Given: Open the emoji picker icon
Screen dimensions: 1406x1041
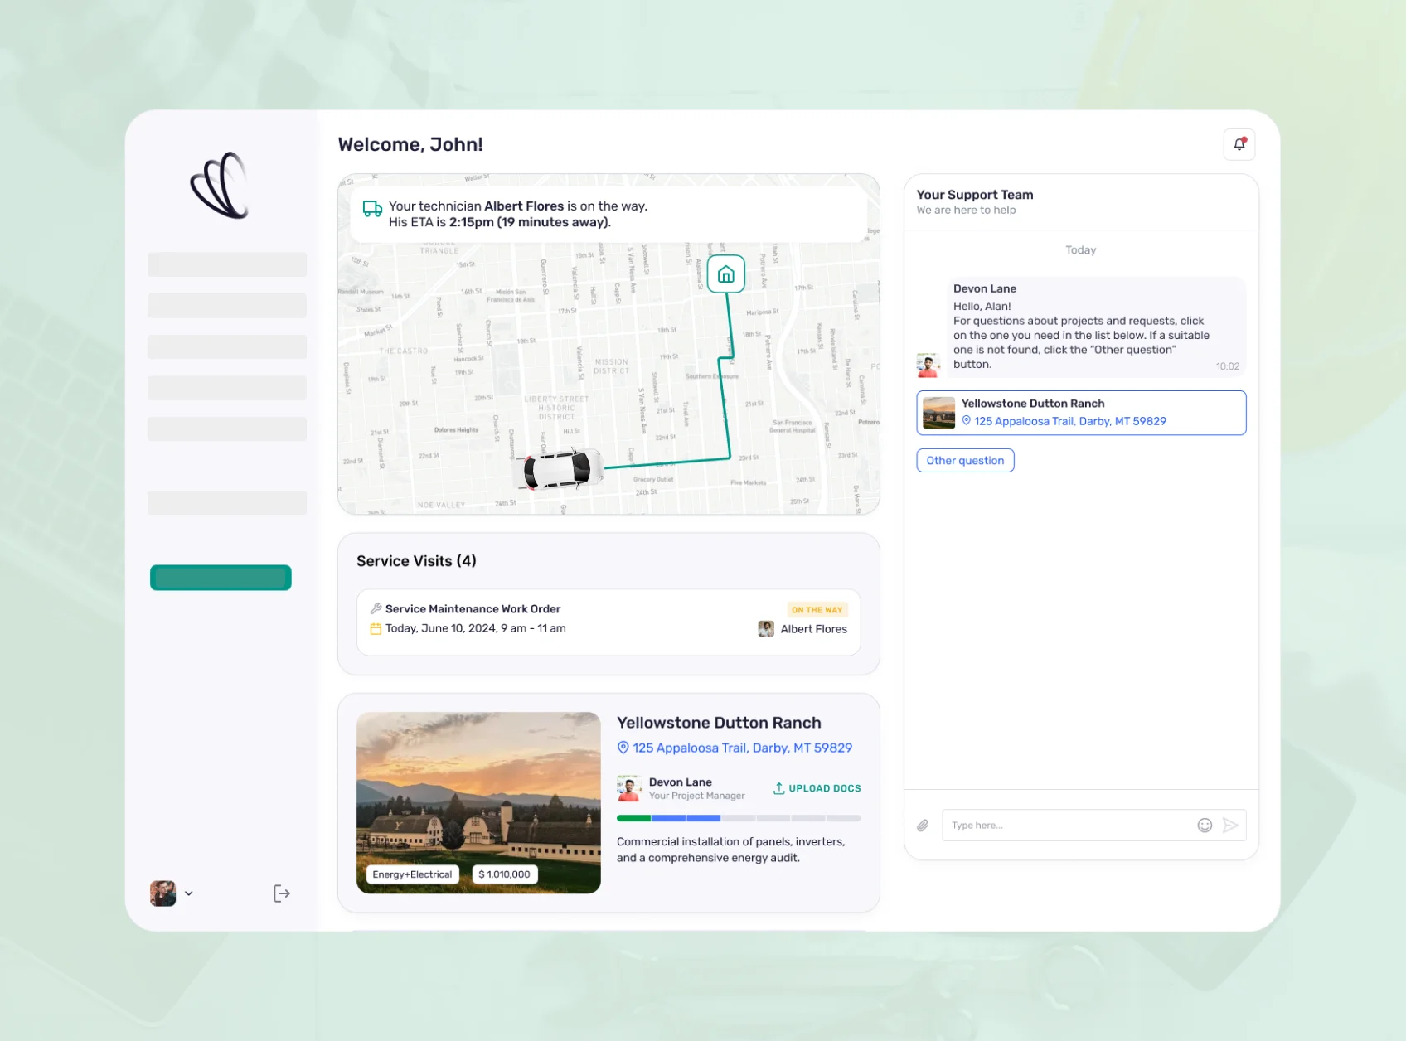Looking at the screenshot, I should point(1205,826).
